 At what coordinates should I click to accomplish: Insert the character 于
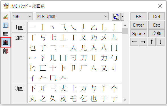(104, 99)
